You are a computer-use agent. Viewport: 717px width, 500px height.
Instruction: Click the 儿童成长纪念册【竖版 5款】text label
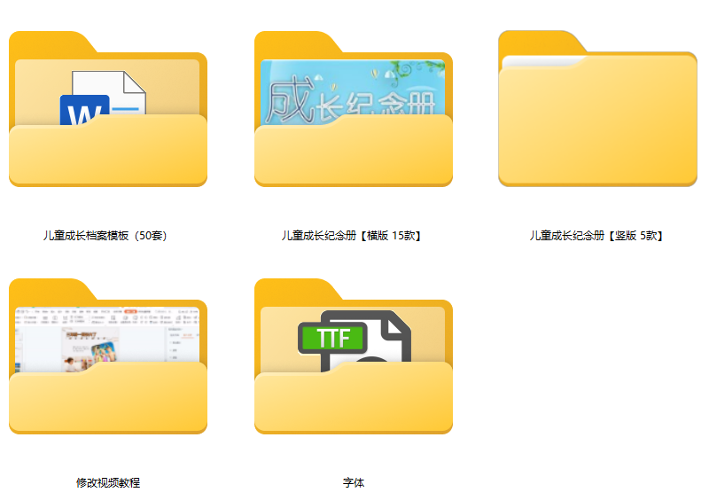coord(596,236)
